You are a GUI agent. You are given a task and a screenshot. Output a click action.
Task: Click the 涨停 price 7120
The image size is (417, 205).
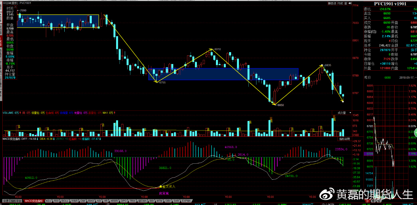click(387, 59)
